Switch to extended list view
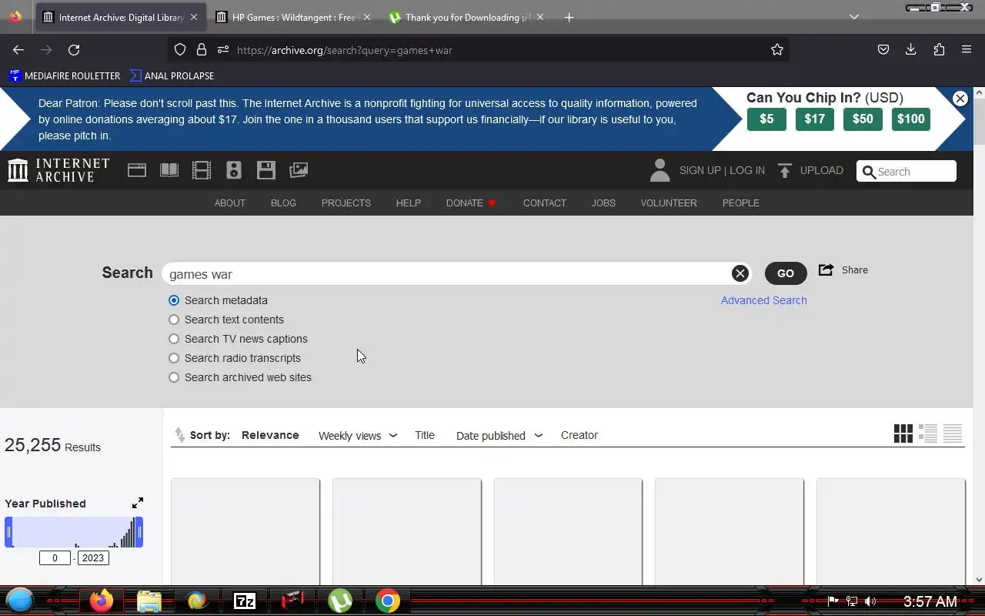 pyautogui.click(x=928, y=434)
